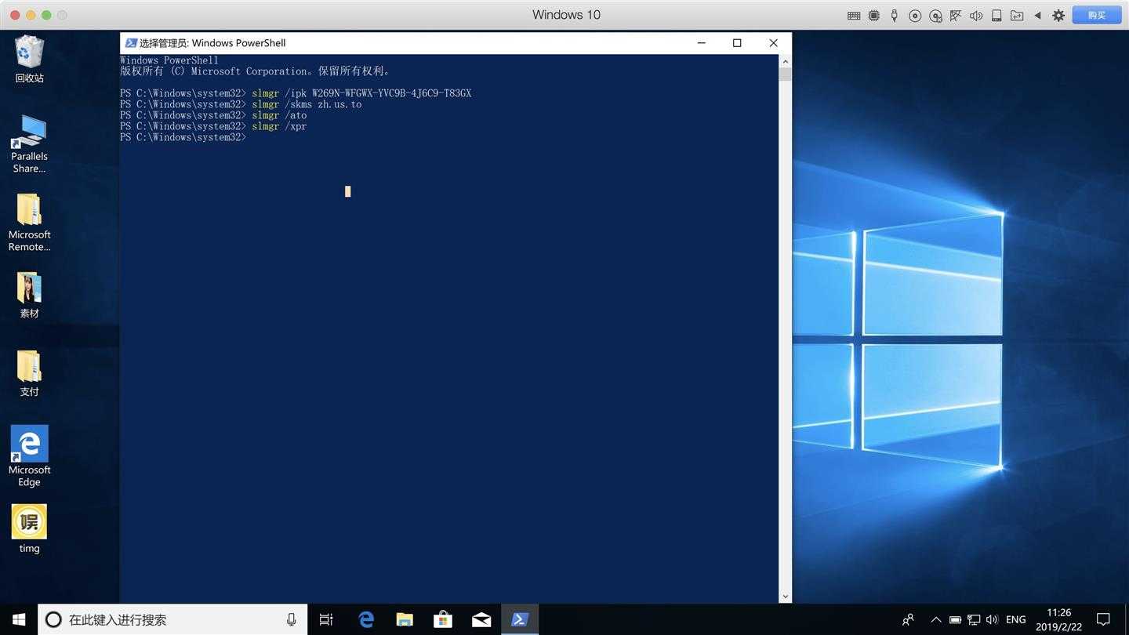Click the blue 购买 button
This screenshot has height=635, width=1129.
[1097, 16]
